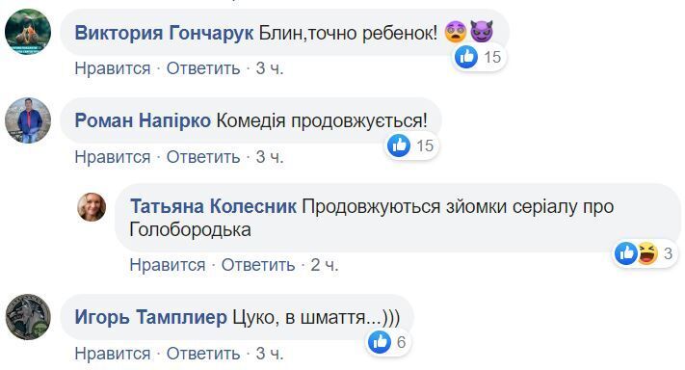The width and height of the screenshot is (685, 370).
Task: Click Нравится under Роман Напірко's comment
Action: pos(113,157)
